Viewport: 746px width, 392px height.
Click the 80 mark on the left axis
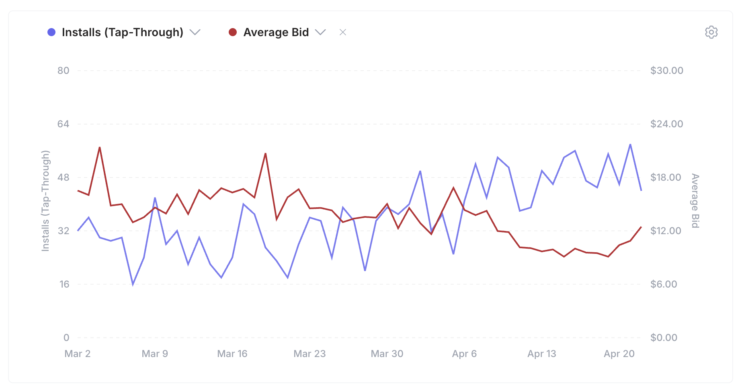point(64,70)
